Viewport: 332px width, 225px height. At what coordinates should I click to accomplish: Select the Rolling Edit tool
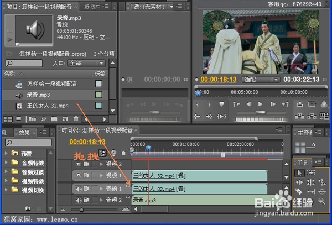click(x=310, y=182)
